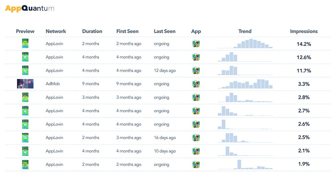The width and height of the screenshot is (335, 177).
Task: Click the First Seen column header
Action: pos(127,31)
